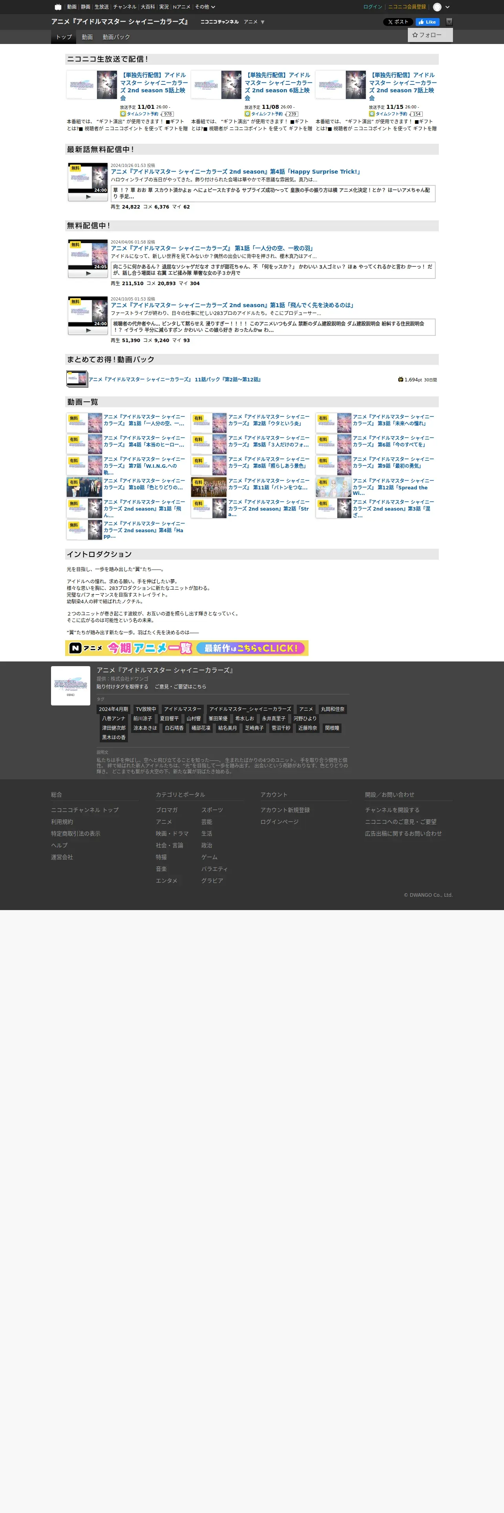Select the 黒木ほの香 tag
504x1513 pixels.
coord(114,738)
